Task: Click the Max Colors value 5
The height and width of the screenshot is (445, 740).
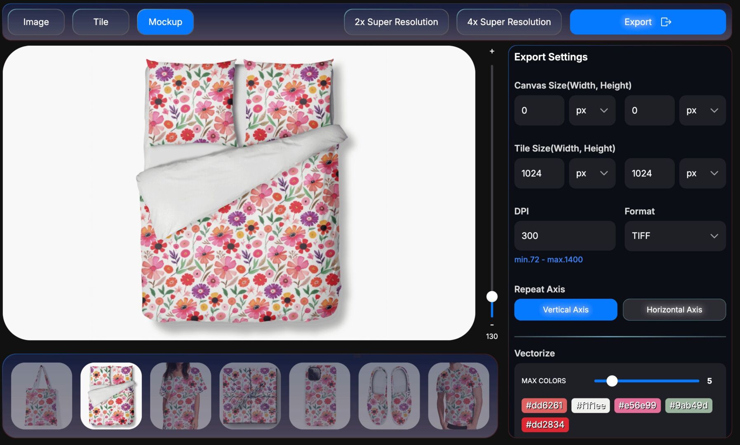Action: pyautogui.click(x=709, y=381)
